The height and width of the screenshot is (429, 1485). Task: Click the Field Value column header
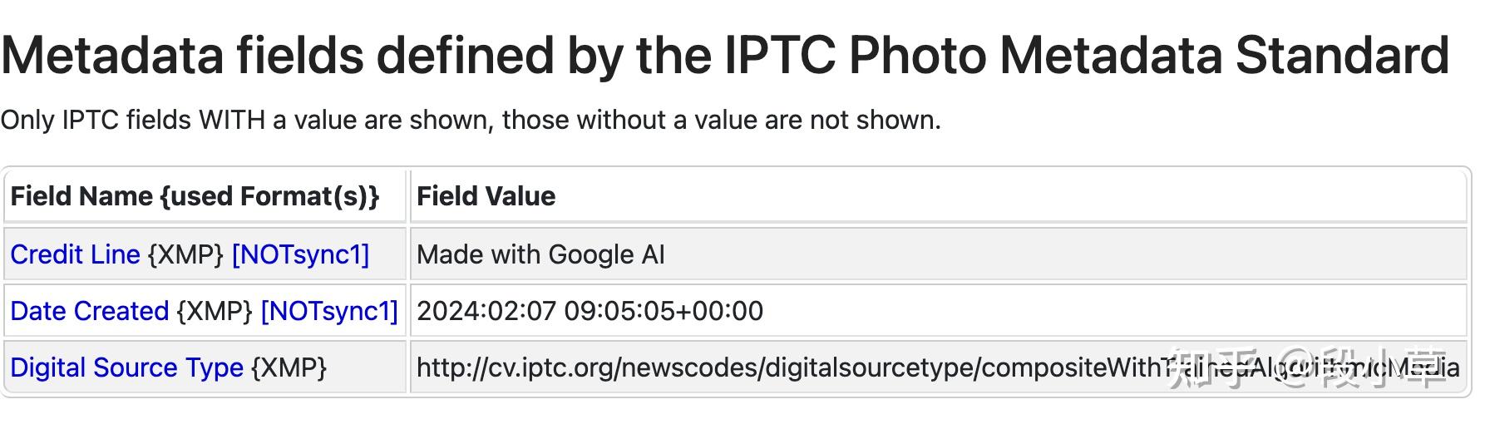pyautogui.click(x=486, y=196)
